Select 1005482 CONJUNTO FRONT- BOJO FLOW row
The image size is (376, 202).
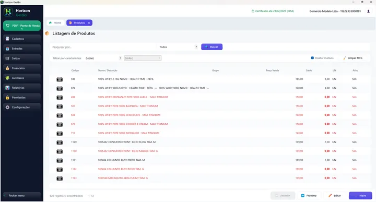click(x=209, y=142)
